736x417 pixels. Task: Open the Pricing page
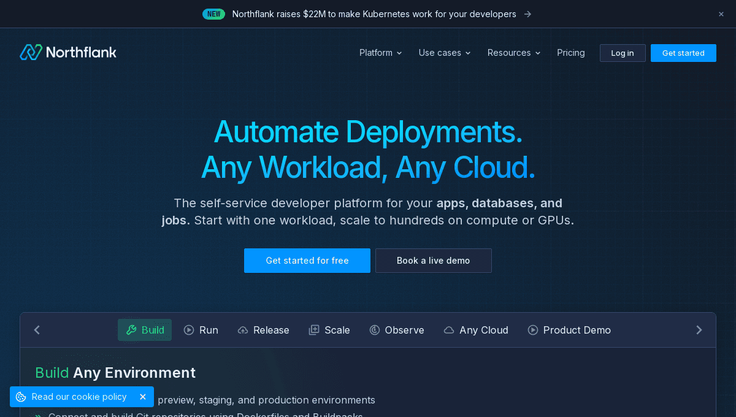tap(570, 53)
